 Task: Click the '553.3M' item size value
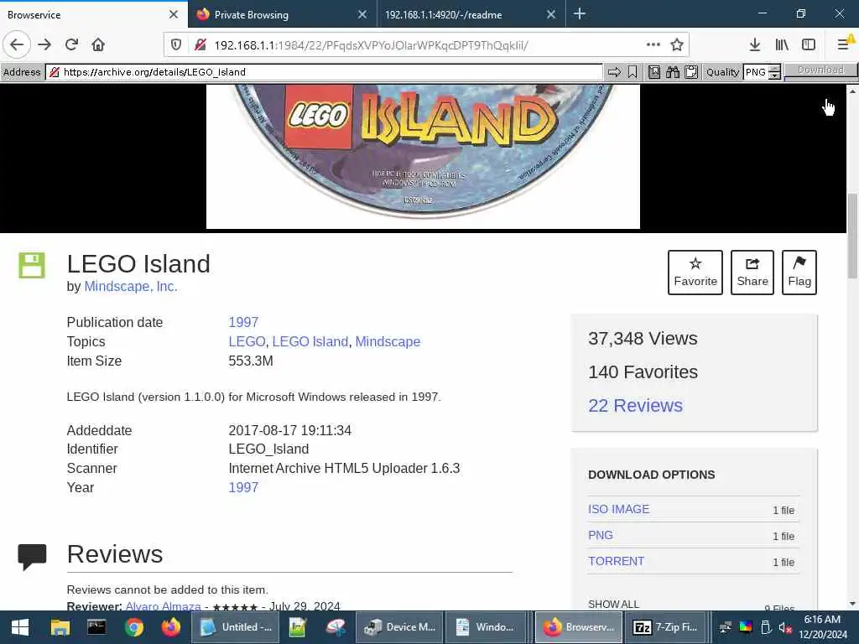pyautogui.click(x=251, y=361)
